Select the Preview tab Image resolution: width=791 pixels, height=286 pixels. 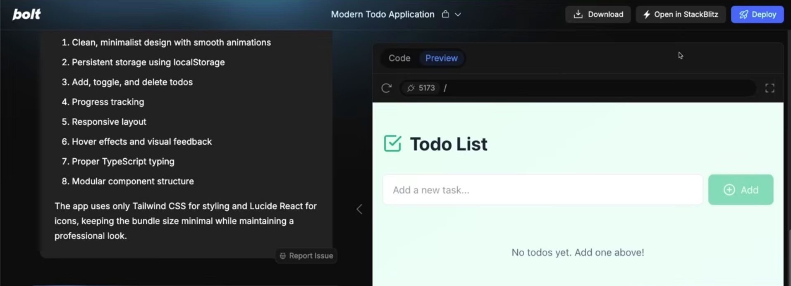[441, 58]
